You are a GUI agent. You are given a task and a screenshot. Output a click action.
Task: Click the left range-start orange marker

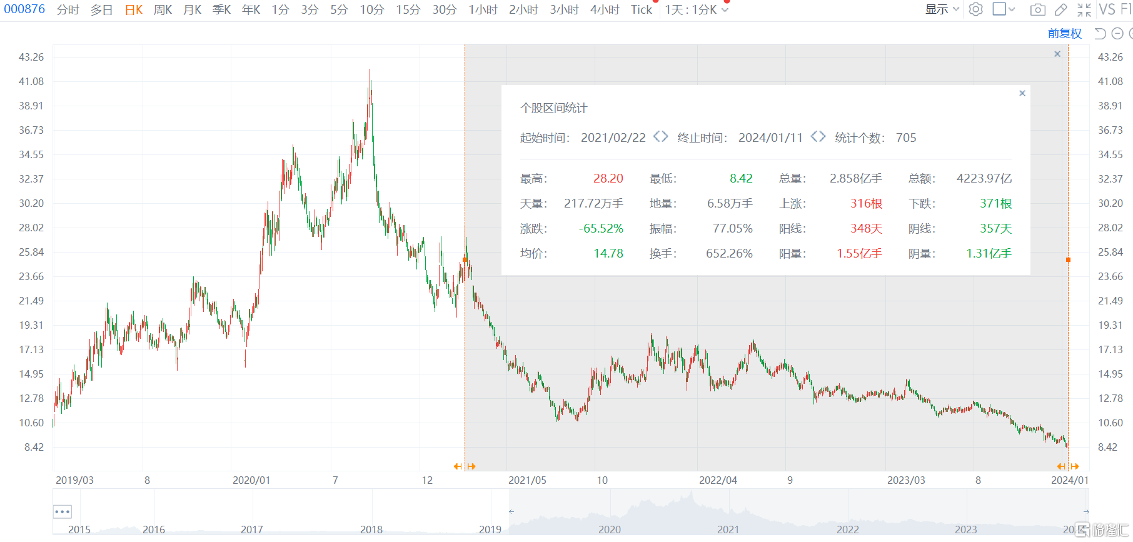click(x=465, y=259)
